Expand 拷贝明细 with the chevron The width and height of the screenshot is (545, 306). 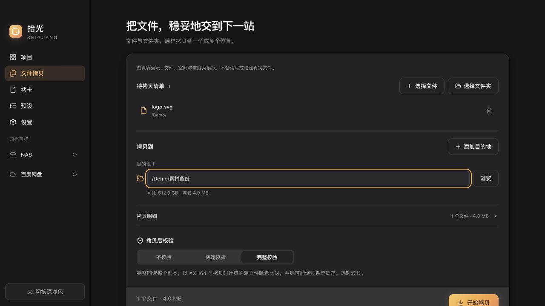[x=496, y=216]
